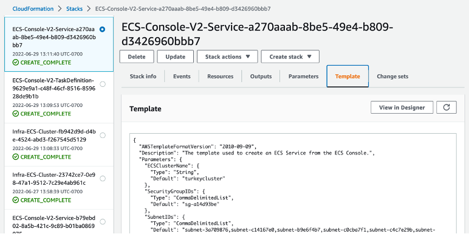The width and height of the screenshot is (469, 234).
Task: Click status check icon for Infra-ECS-Cluster-fb942d9d stack
Action: (x=15, y=157)
